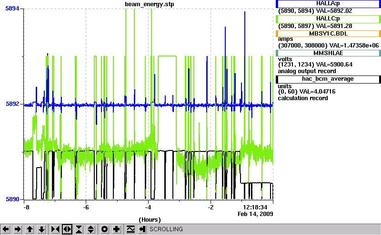This screenshot has height=235, width=381.
Task: Click the 12:18:34 timestamp label
Action: (255, 207)
